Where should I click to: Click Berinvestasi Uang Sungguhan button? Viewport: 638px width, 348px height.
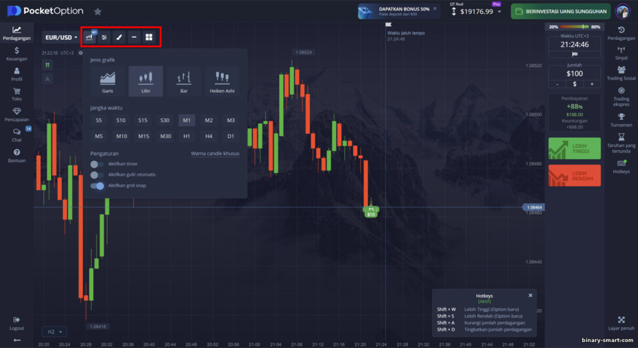coord(561,11)
